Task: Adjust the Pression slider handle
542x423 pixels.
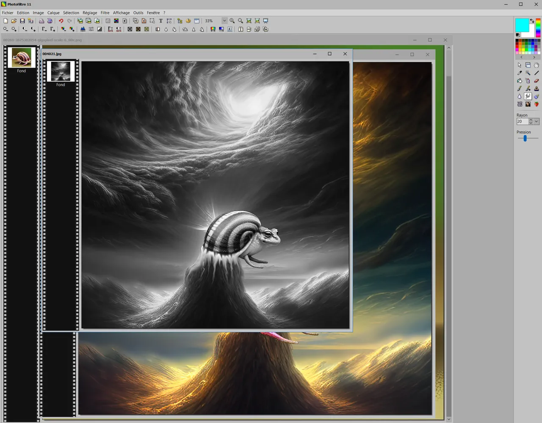Action: click(525, 138)
